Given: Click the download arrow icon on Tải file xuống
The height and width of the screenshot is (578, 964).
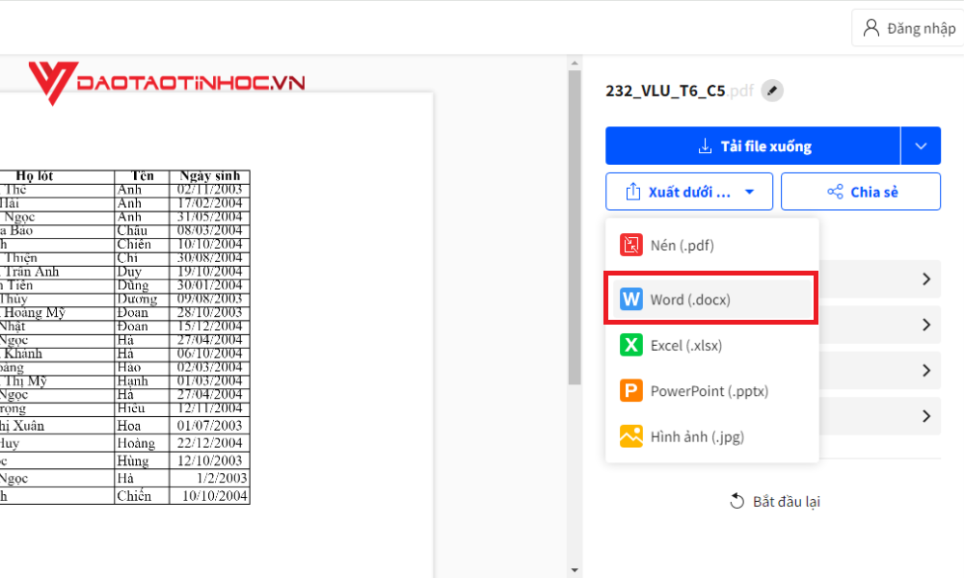Looking at the screenshot, I should (x=703, y=145).
